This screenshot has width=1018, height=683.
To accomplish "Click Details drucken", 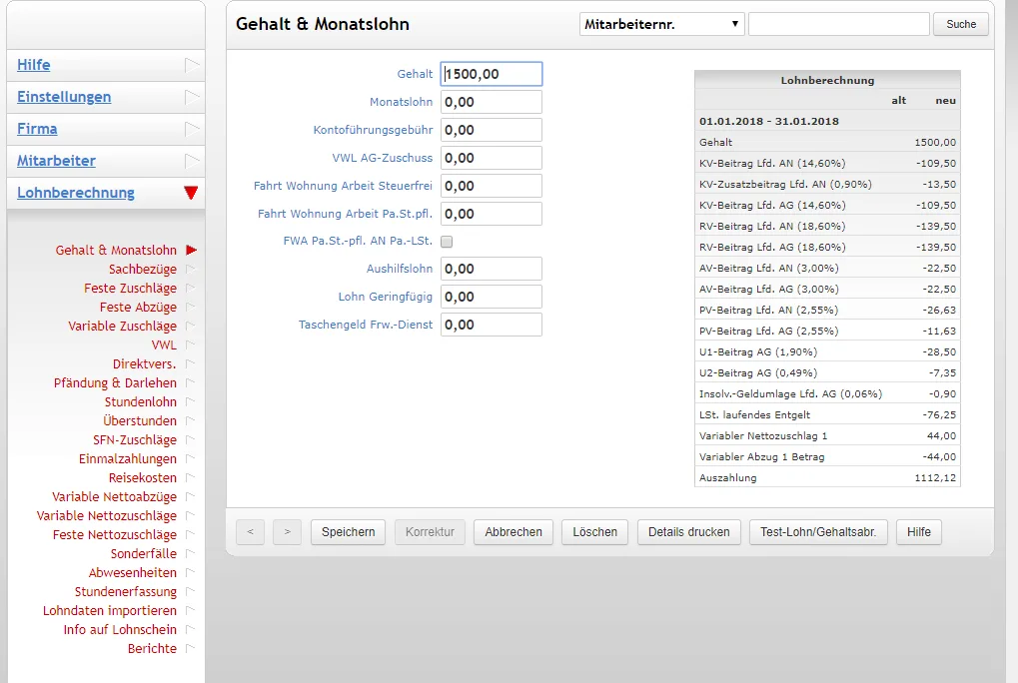I will point(689,532).
